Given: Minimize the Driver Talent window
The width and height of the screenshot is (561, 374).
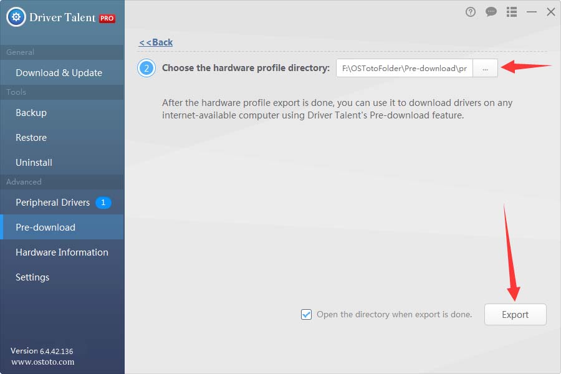Looking at the screenshot, I should pos(531,12).
